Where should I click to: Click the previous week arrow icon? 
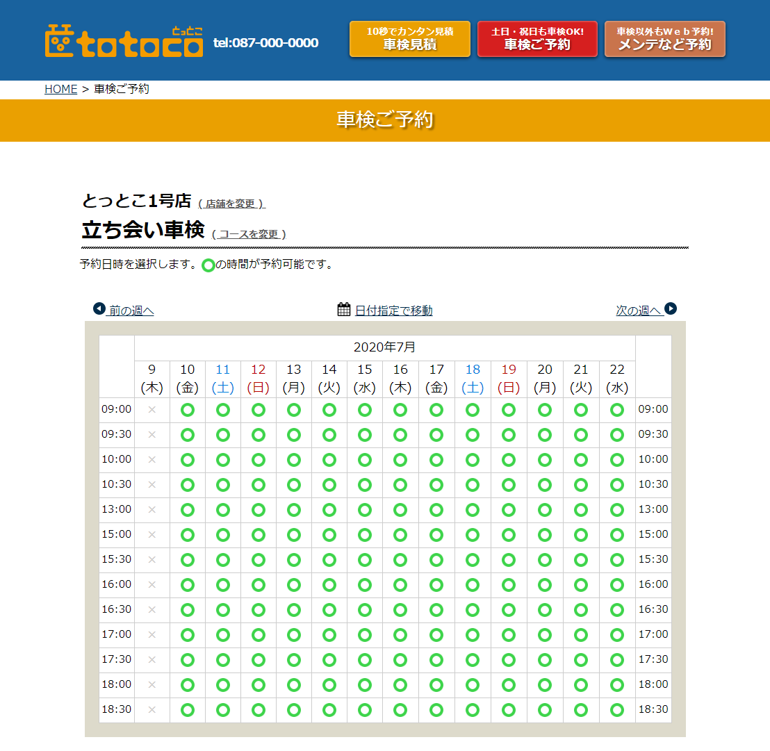click(x=99, y=308)
